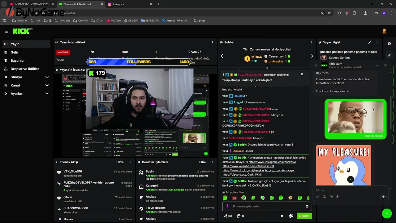This screenshot has height=223, width=396.
Task: Open the browser three-dot menu
Action: 391,13
